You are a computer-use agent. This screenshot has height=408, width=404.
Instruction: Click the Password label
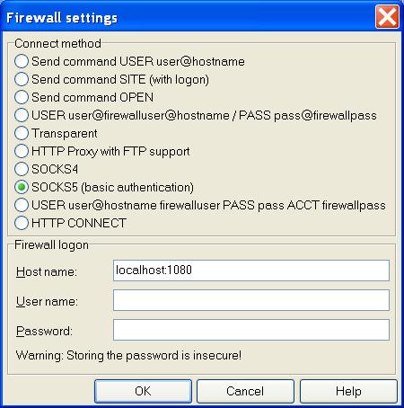coord(44,332)
